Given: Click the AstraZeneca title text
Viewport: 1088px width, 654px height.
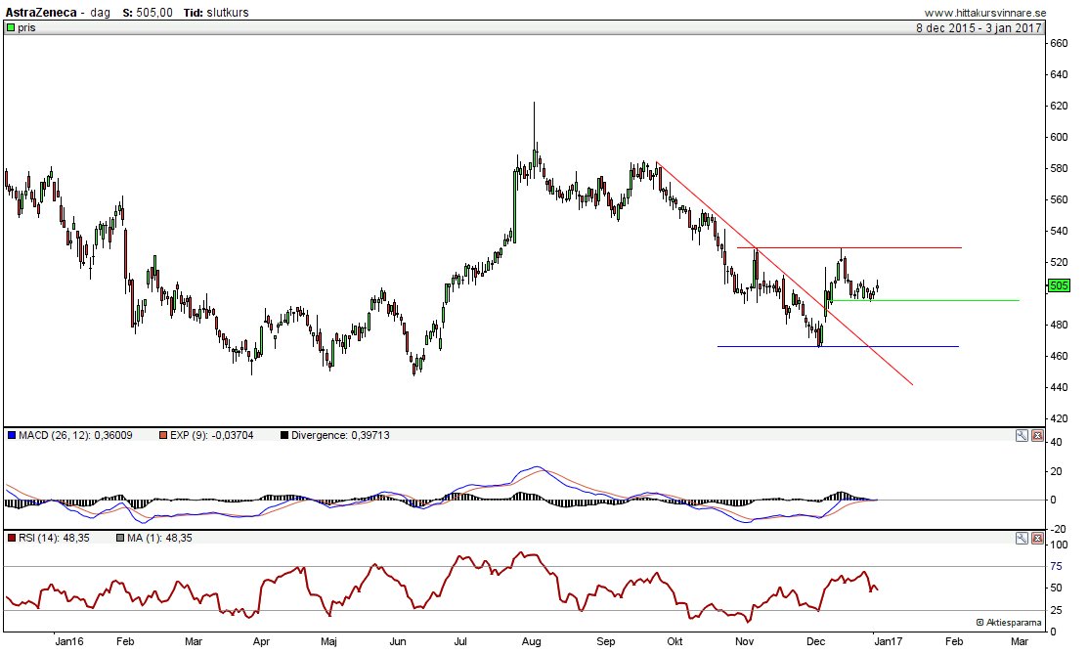Looking at the screenshot, I should (41, 13).
